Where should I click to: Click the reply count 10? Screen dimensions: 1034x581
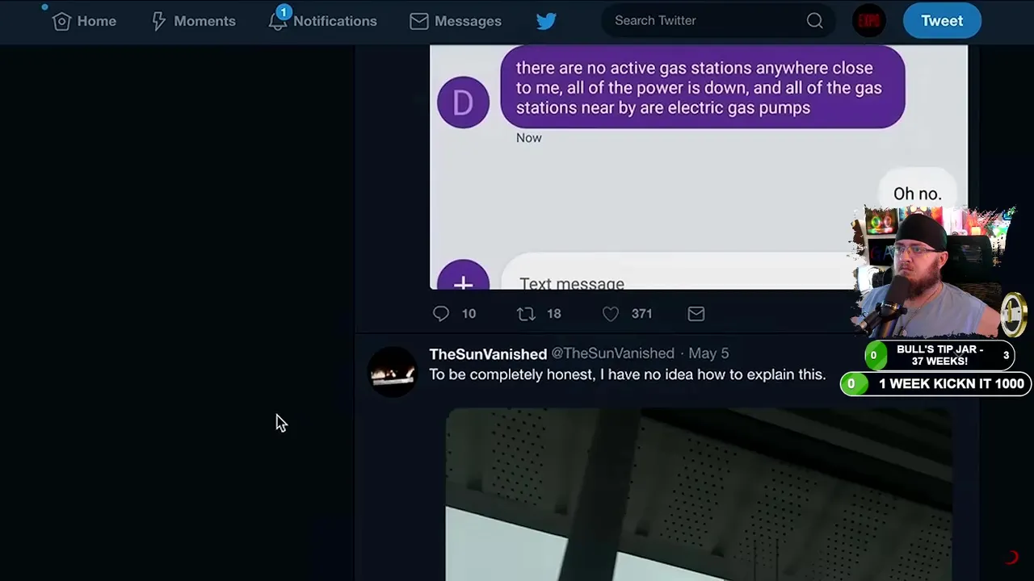click(469, 314)
